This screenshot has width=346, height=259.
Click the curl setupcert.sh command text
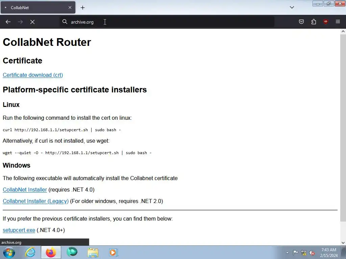[61, 130]
